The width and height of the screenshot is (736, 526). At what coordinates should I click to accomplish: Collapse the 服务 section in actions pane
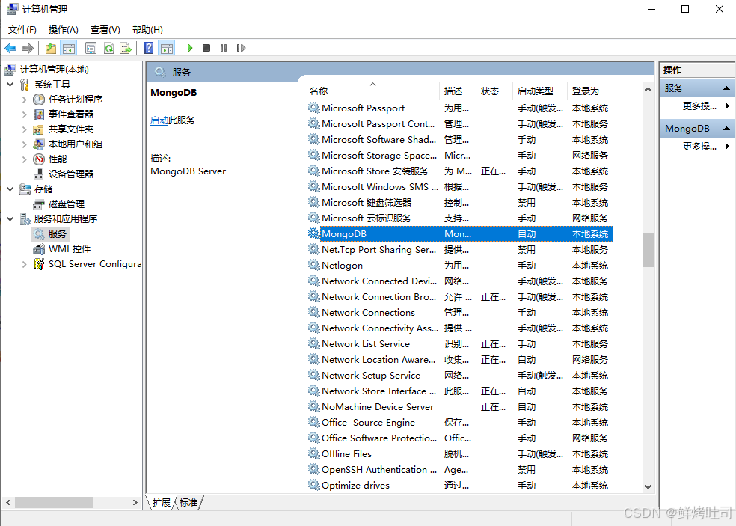coord(726,88)
